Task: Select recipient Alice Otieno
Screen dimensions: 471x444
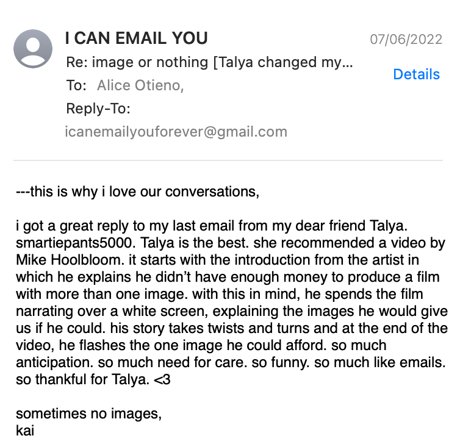Action: pos(140,86)
